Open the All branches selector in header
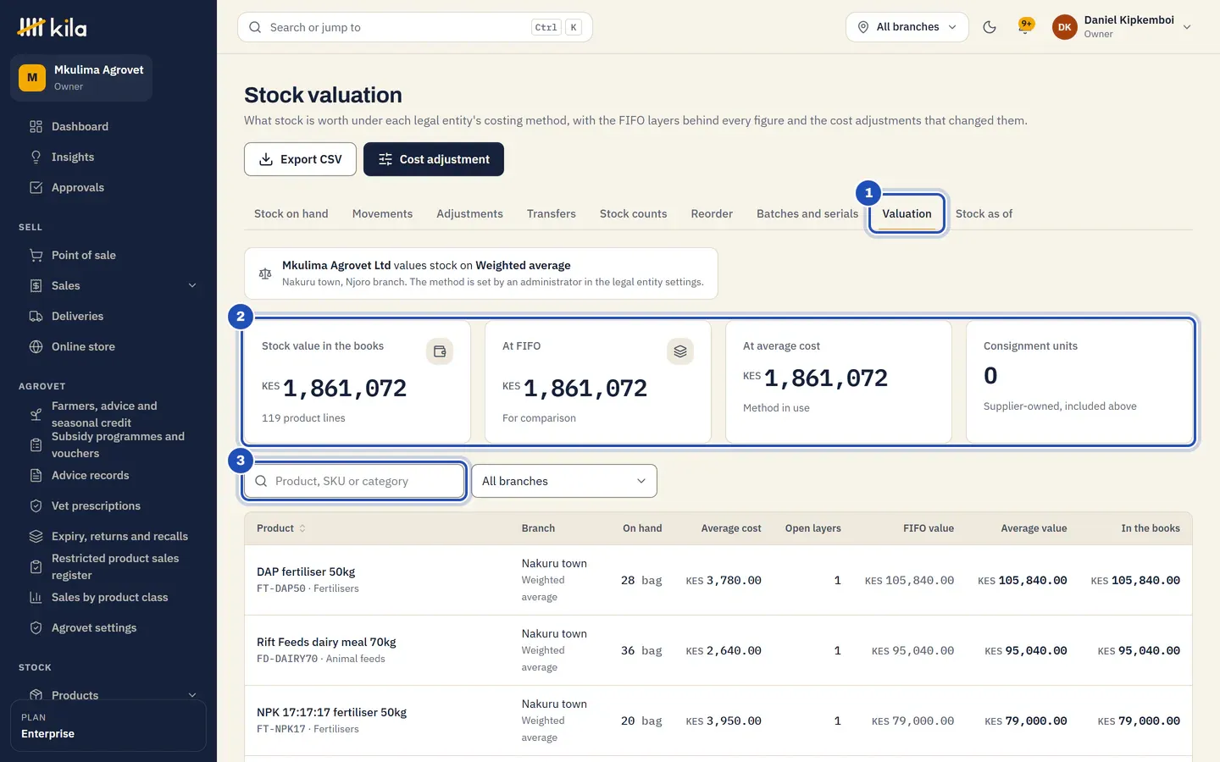This screenshot has height=762, width=1220. [x=907, y=27]
